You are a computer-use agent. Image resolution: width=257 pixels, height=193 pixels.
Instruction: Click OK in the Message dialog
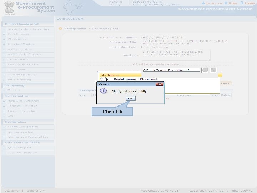pos(131,98)
